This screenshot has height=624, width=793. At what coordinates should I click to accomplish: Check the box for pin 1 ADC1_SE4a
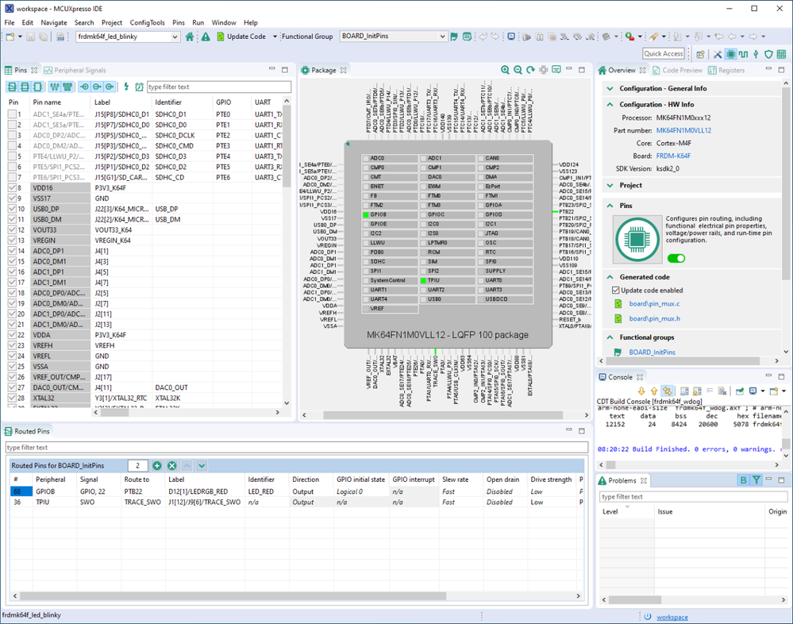pos(13,114)
